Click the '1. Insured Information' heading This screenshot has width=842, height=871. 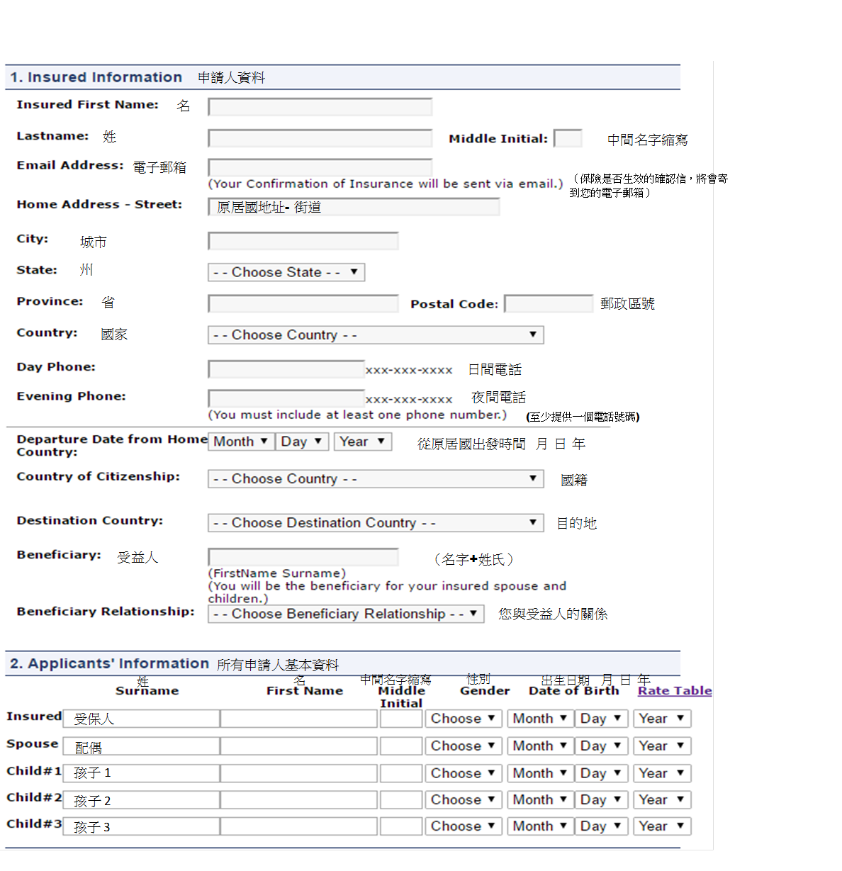[x=96, y=77]
